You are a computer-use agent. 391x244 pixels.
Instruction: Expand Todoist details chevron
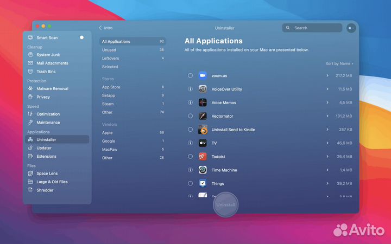tap(327, 156)
